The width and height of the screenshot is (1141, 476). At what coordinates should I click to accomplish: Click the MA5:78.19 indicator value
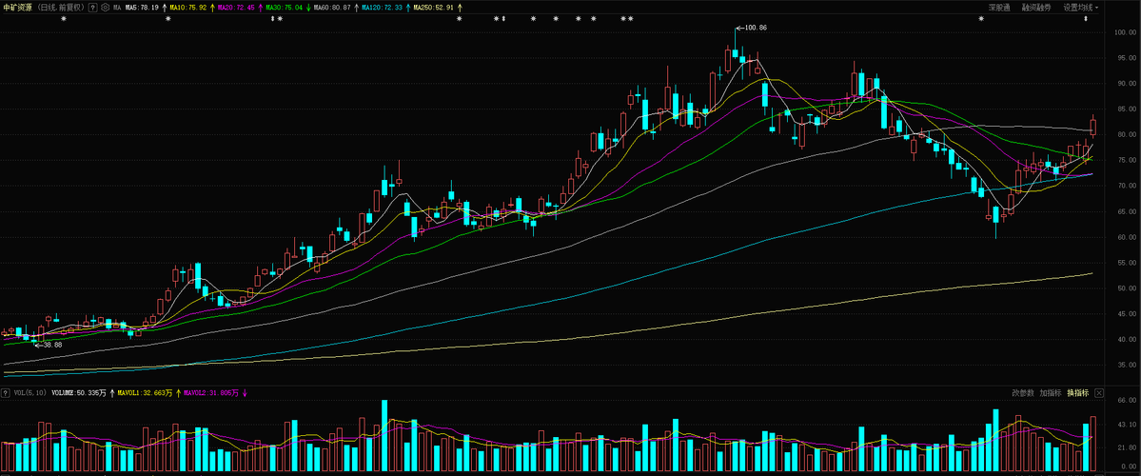coord(142,8)
